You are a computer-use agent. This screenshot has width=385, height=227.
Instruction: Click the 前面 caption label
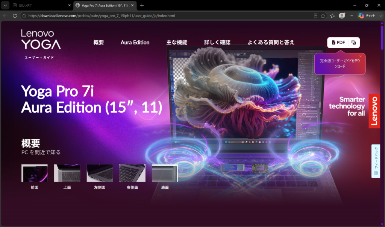(x=34, y=187)
